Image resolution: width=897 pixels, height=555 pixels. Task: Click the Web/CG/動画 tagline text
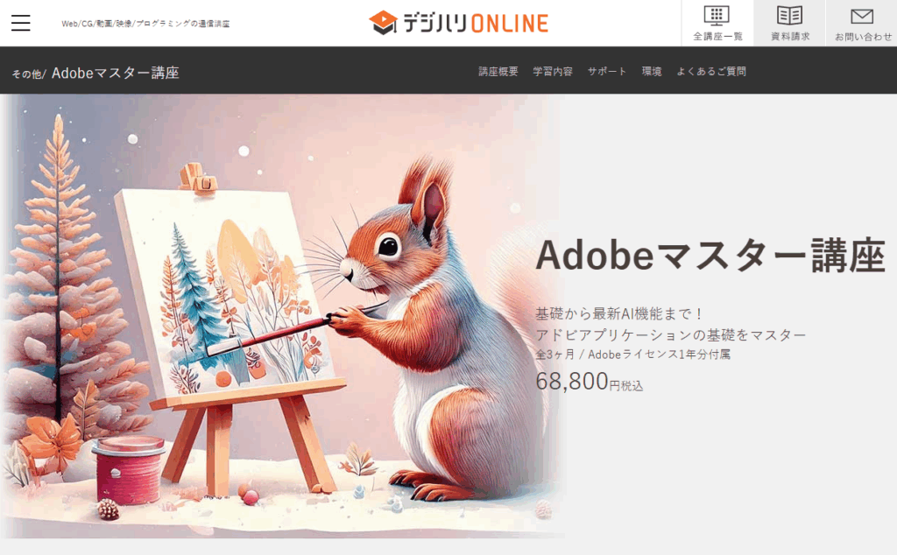(x=145, y=24)
